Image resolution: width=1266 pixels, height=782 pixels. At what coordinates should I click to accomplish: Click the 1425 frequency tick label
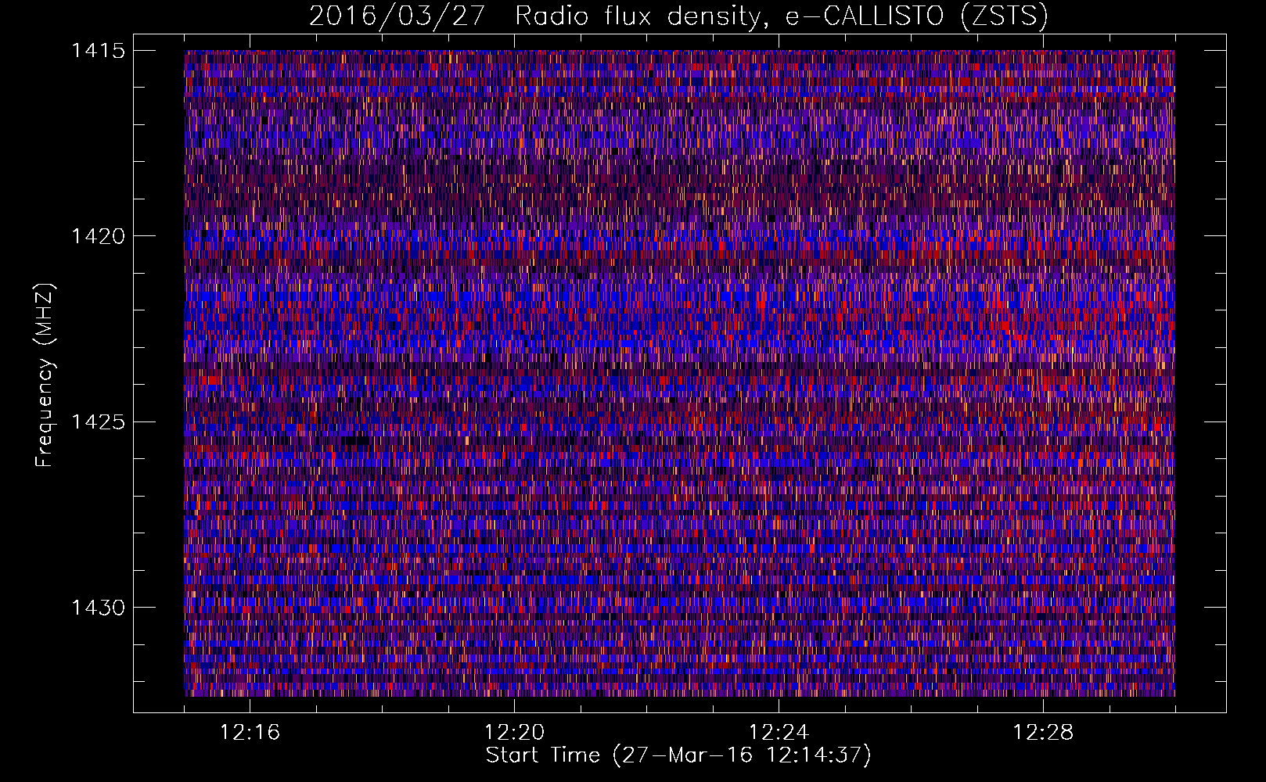click(99, 422)
